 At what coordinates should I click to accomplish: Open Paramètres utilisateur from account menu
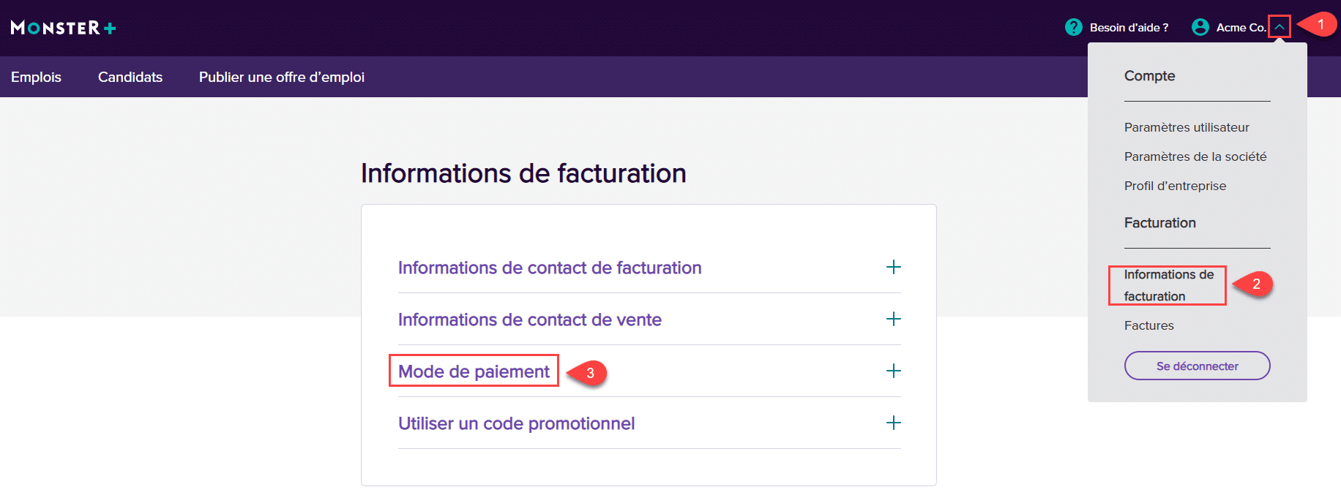(x=1187, y=127)
